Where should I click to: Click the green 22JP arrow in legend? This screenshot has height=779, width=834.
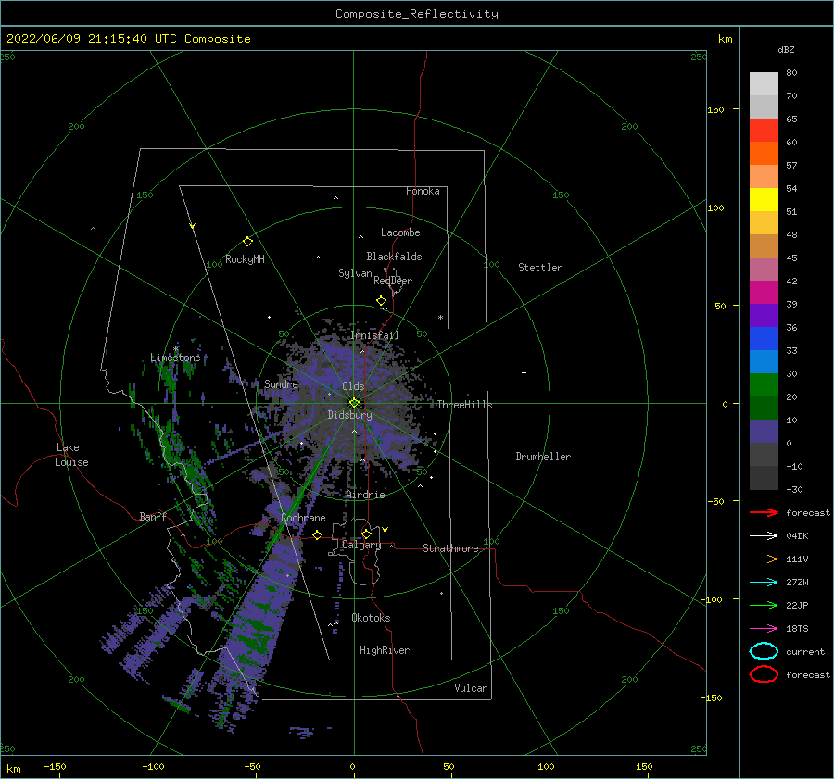pyautogui.click(x=764, y=605)
